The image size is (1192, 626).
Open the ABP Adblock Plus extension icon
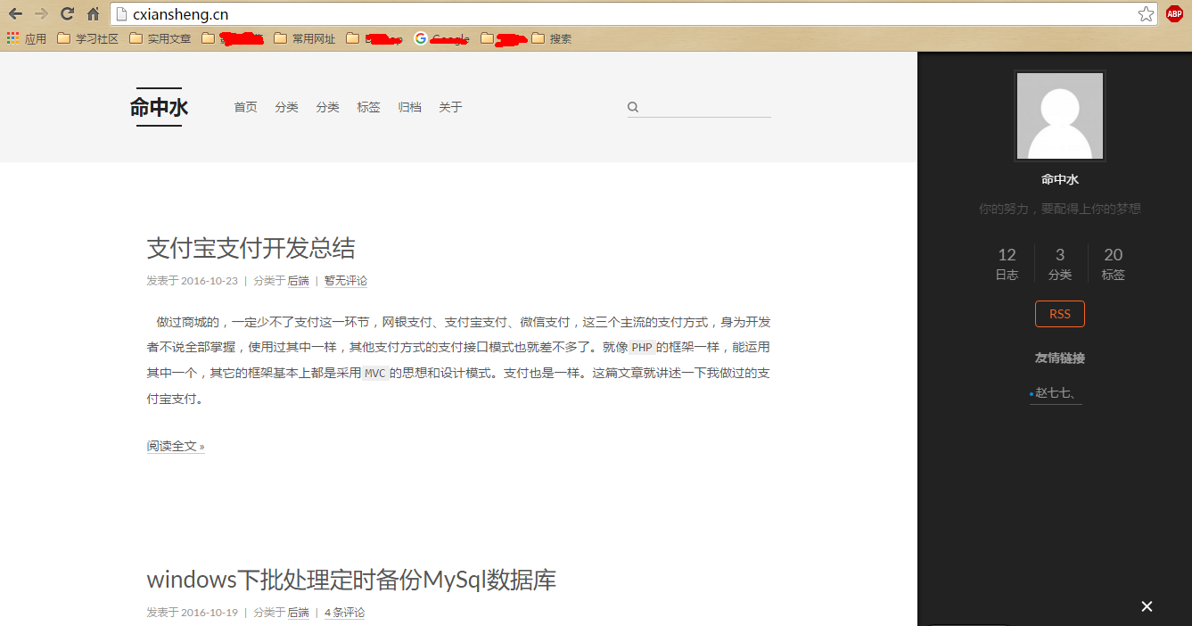coord(1174,13)
